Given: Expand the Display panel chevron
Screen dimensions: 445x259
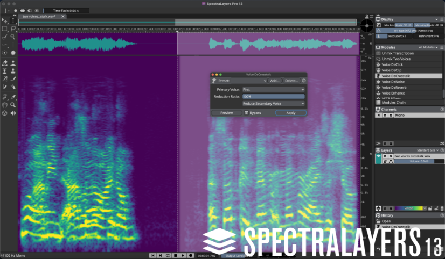Looking at the screenshot, I should point(436,19).
